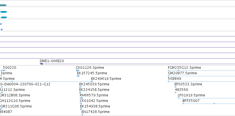This screenshot has height=116, width=235.
Task: Select the 568849 feature label
Action: click(175, 79)
